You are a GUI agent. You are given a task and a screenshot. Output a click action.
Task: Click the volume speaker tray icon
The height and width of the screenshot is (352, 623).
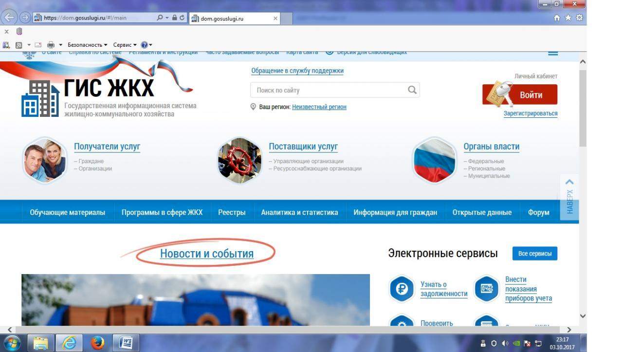[505, 343]
